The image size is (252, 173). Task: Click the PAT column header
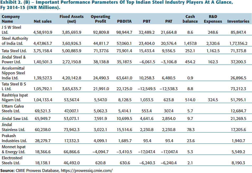click(169, 21)
